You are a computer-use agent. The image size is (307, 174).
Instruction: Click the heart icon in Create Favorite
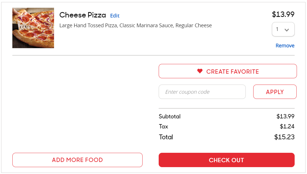point(200,71)
